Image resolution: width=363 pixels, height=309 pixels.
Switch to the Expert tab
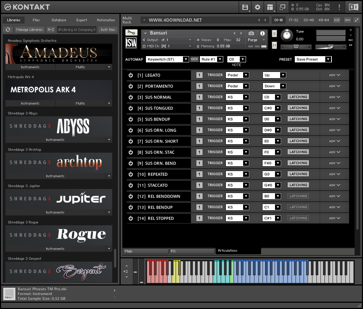(x=81, y=20)
